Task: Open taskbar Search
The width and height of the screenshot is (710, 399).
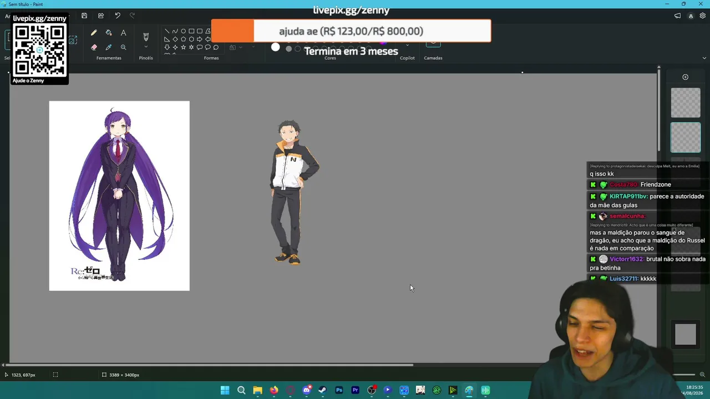Action: [241, 390]
